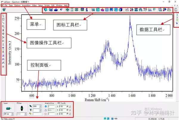Open the File menu
The width and height of the screenshot is (179, 120).
coord(6,5)
